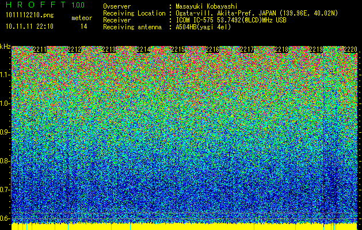
Task: Click the 2213 time marker
Action: [109, 49]
